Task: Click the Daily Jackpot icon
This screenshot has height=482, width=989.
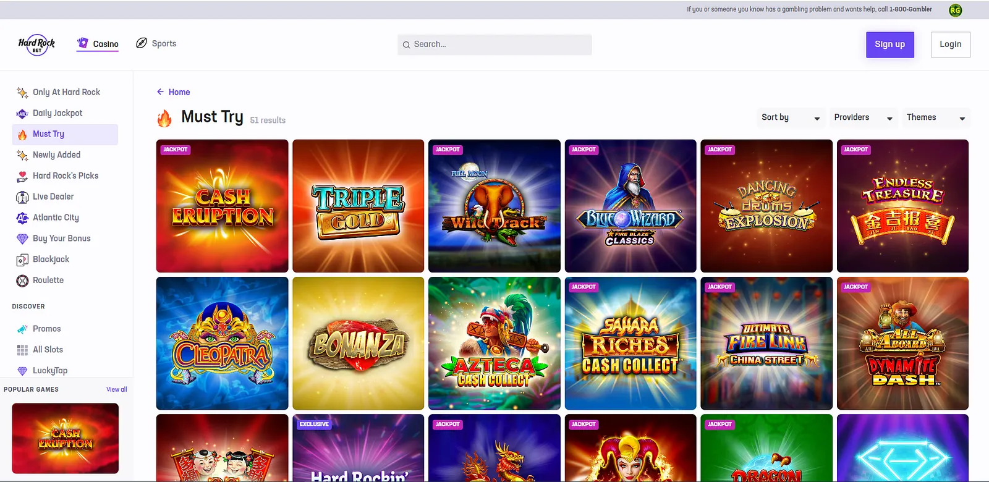Action: 22,114
